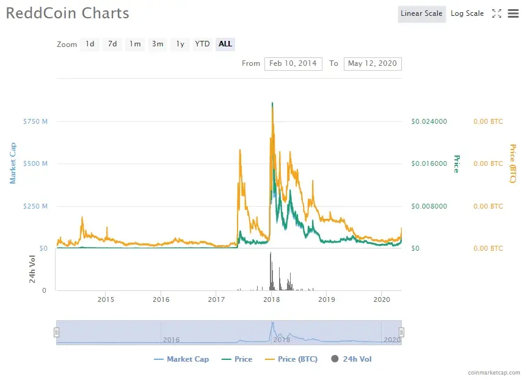Click the $500 M axis label
The image size is (527, 380).
coord(35,164)
